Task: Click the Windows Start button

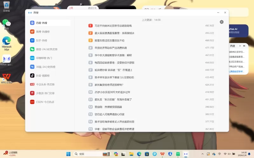Action: click(x=68, y=154)
